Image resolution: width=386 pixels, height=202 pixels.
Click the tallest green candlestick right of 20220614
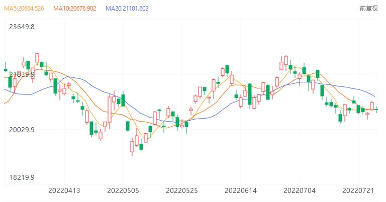click(x=250, y=94)
